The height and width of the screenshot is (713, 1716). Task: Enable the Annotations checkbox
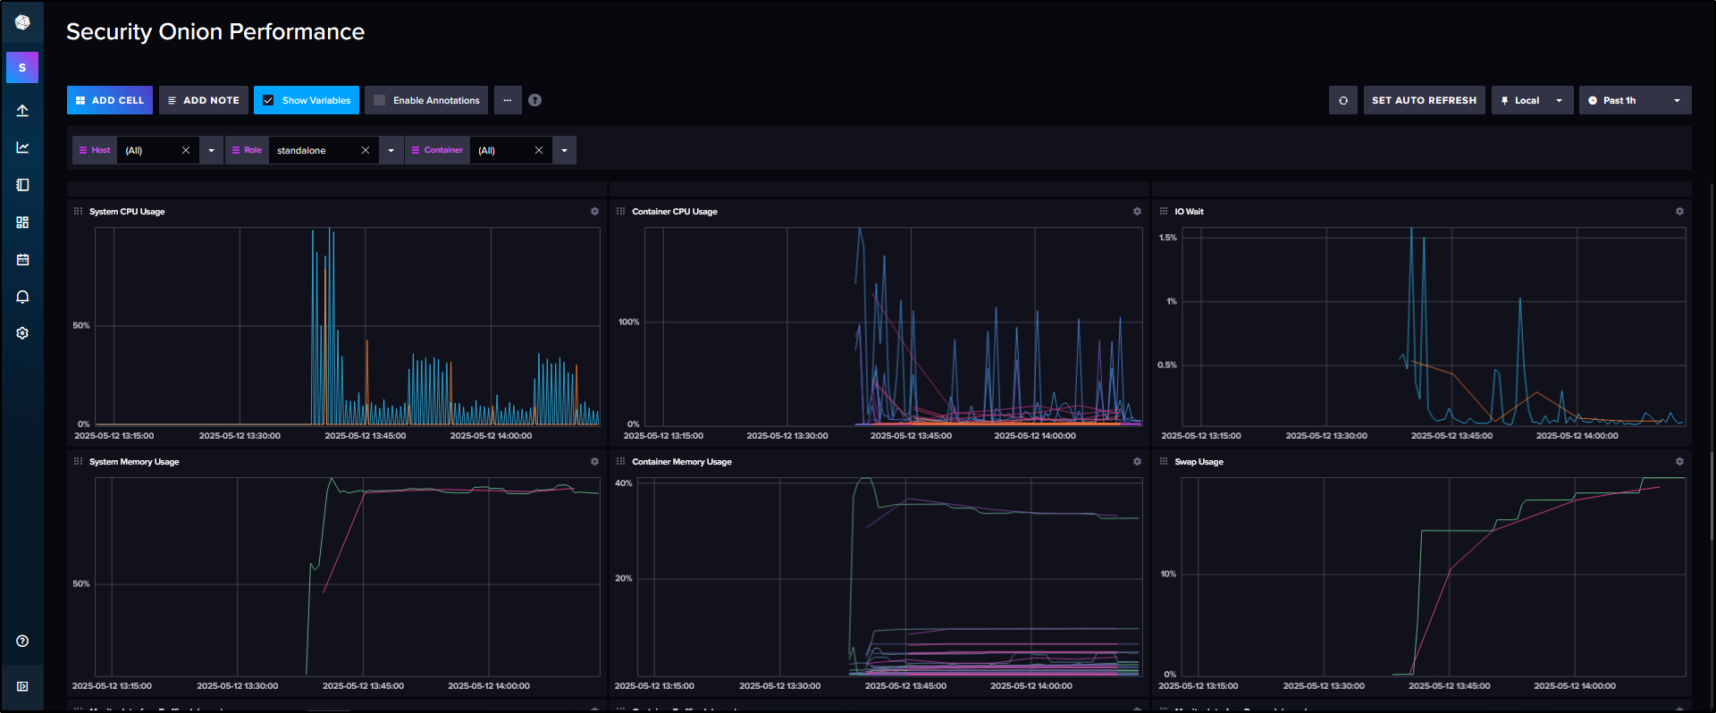(x=380, y=100)
